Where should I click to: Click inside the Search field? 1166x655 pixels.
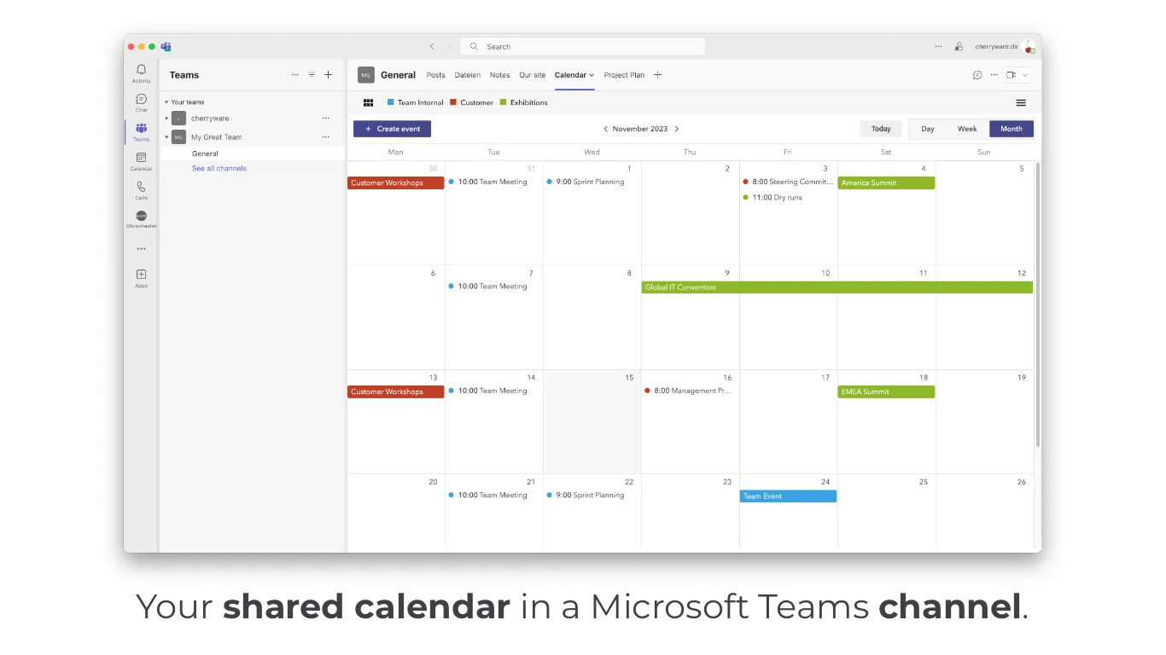583,46
